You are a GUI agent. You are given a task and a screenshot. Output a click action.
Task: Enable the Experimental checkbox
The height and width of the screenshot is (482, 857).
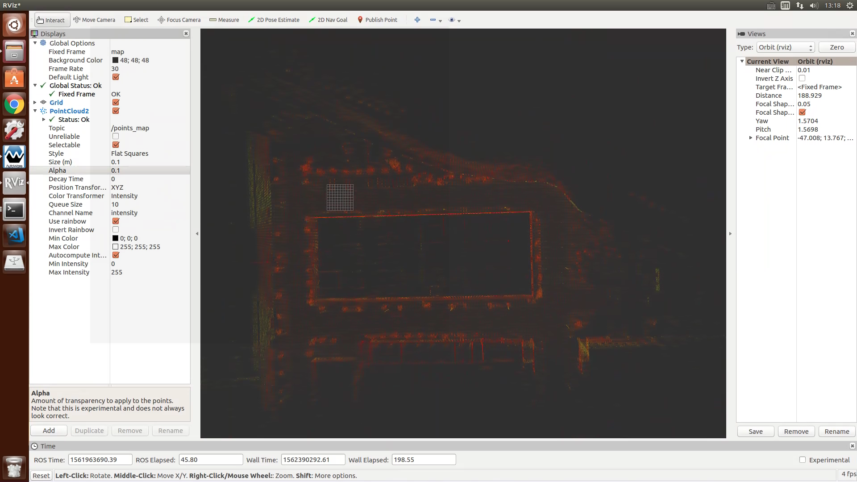(x=803, y=460)
